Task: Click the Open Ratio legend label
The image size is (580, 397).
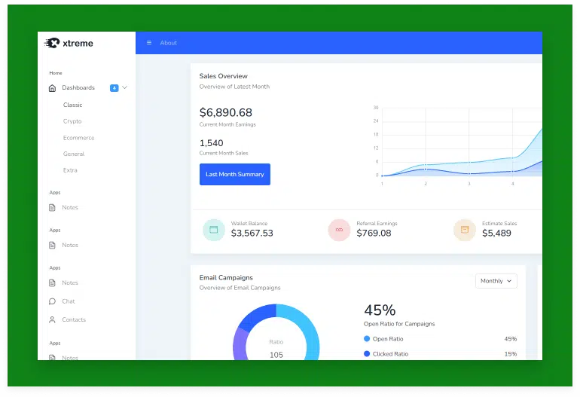Action: coord(388,339)
